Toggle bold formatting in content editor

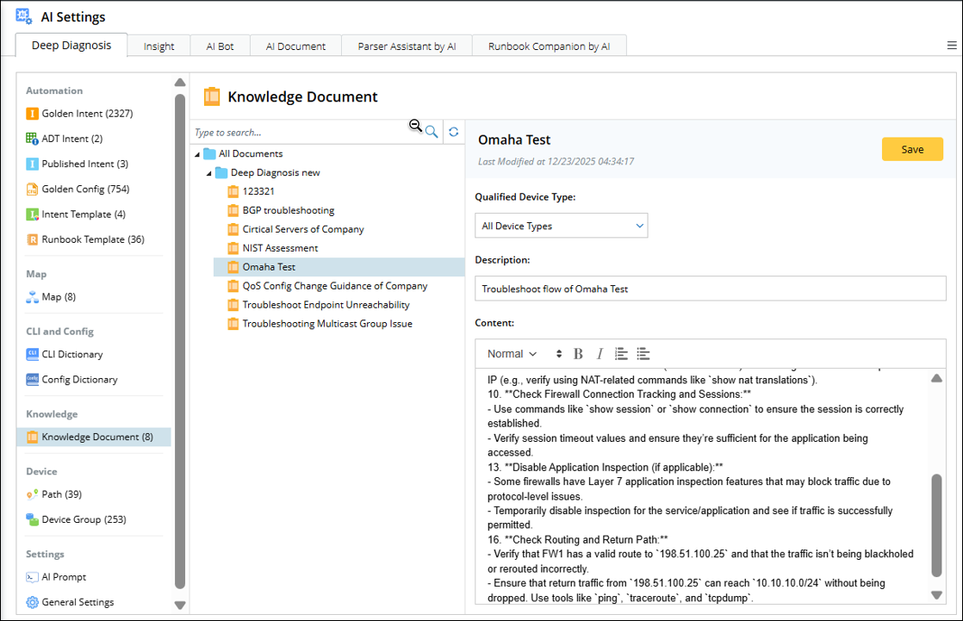pos(578,354)
